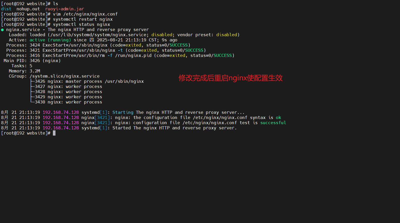Click the 3428 nginx worker process row
Viewport: 400px width, 223px height.
(x=68, y=92)
